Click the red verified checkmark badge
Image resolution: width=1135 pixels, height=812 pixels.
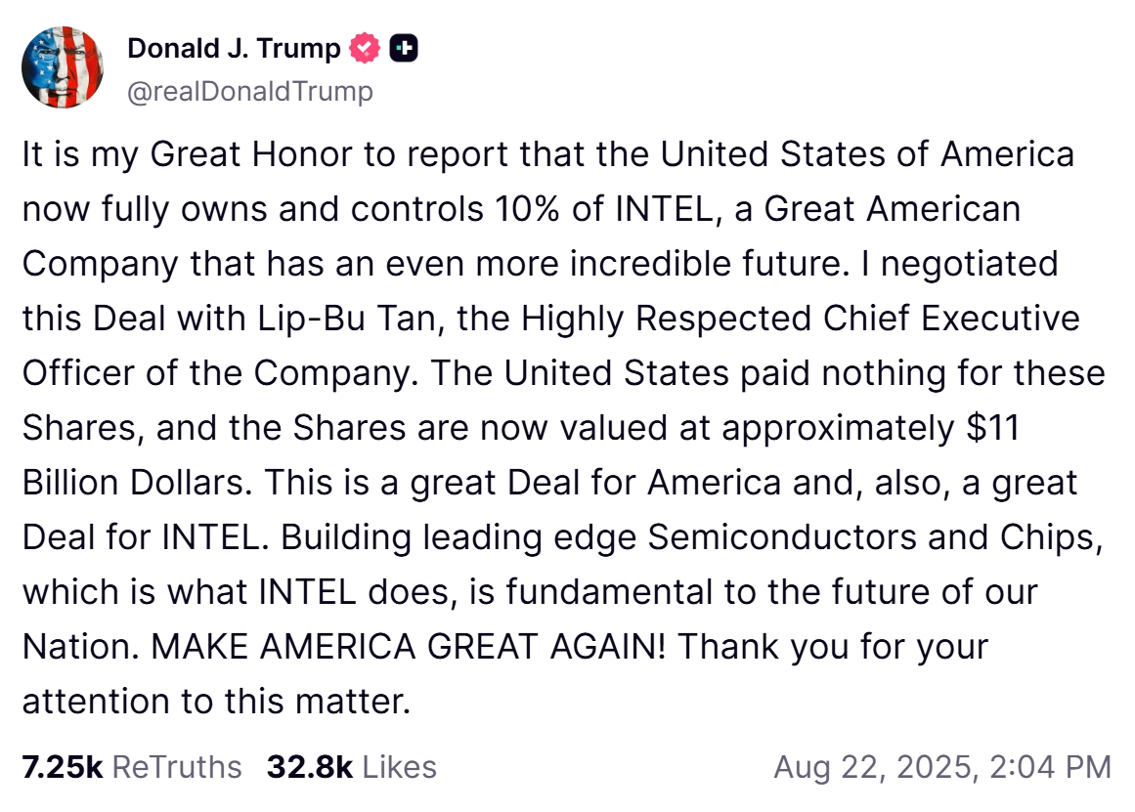coord(366,48)
